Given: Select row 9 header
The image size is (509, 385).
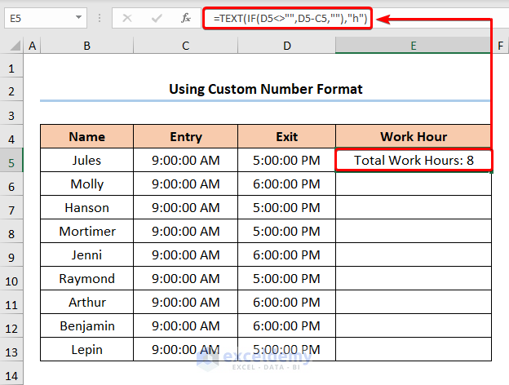Looking at the screenshot, I should pyautogui.click(x=12, y=254).
